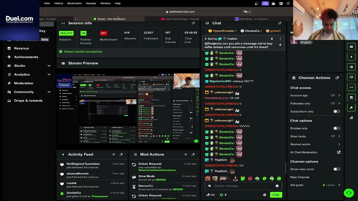
Task: Open Drops & rewards page
Action: (28, 100)
